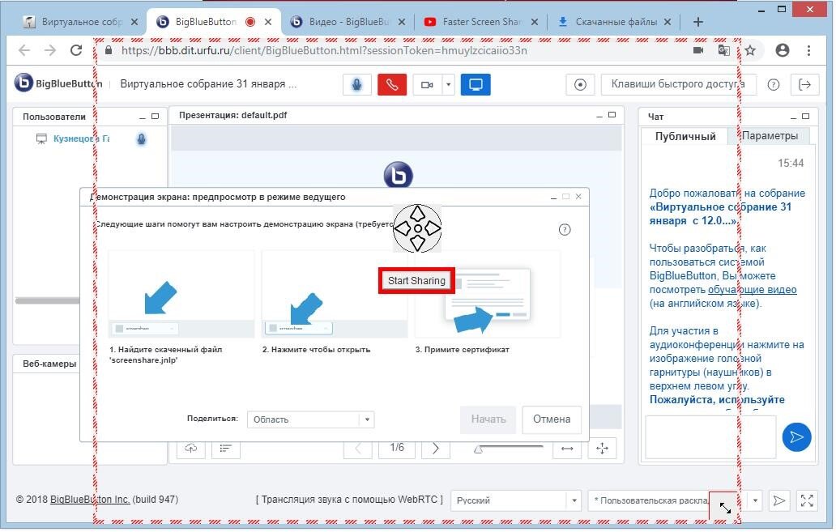Click the translate page icon in address bar

(x=724, y=51)
